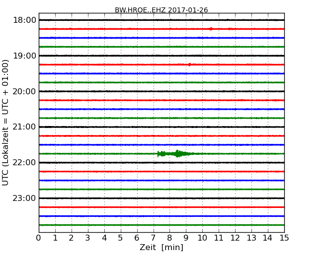Screen dimensions: 323x258
Task: Click the Zeit [min] x-axis label
Action: pyautogui.click(x=161, y=247)
